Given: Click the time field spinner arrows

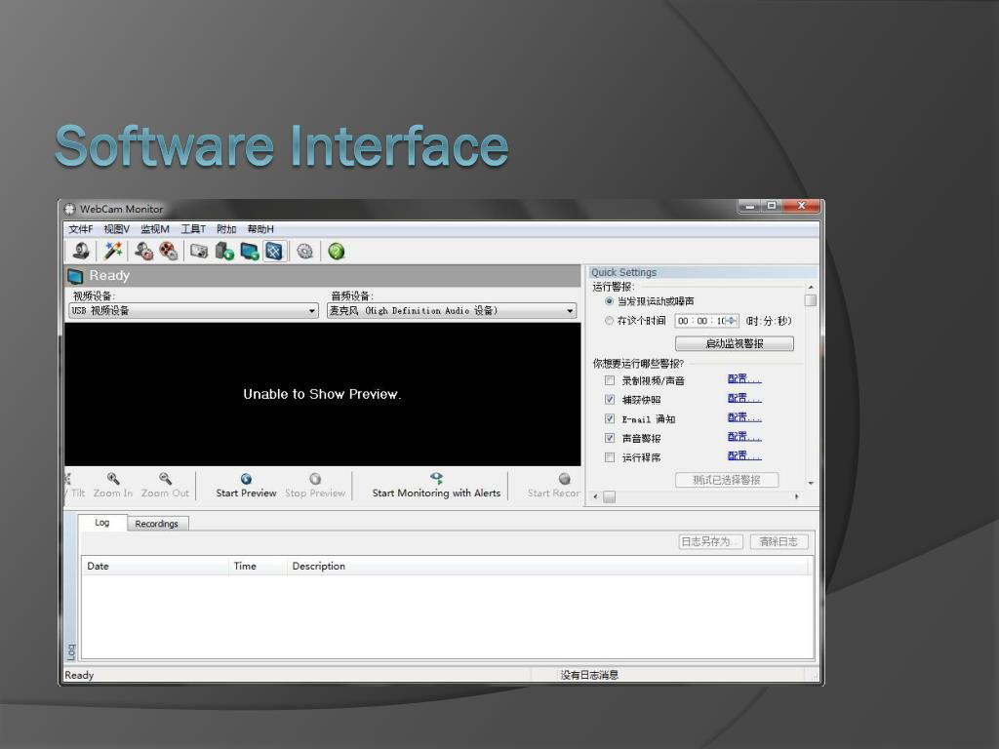Looking at the screenshot, I should [732, 321].
